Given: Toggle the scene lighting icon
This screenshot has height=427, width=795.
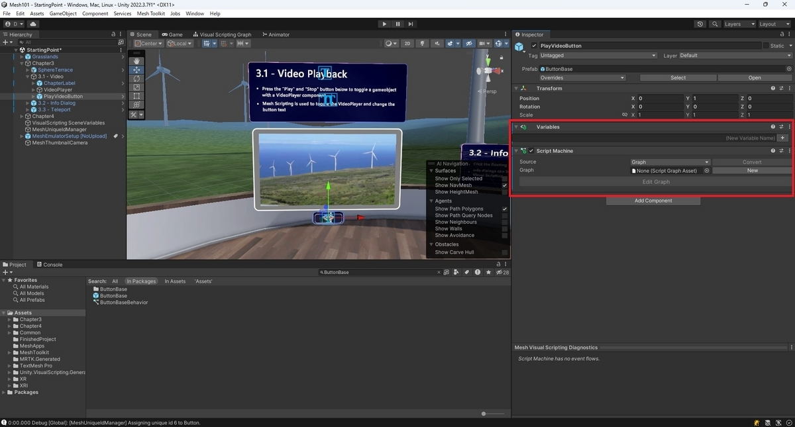Looking at the screenshot, I should pyautogui.click(x=423, y=44).
